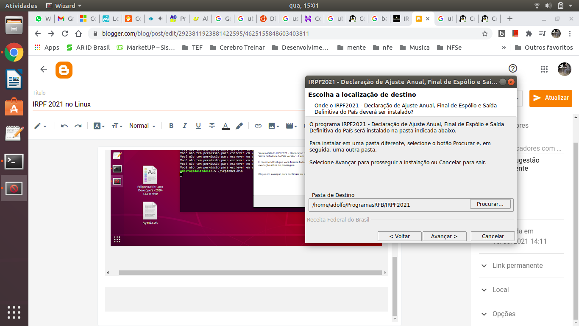Screen dimensions: 579x326
Task: Open the Files app in the dock
Action: (14, 25)
